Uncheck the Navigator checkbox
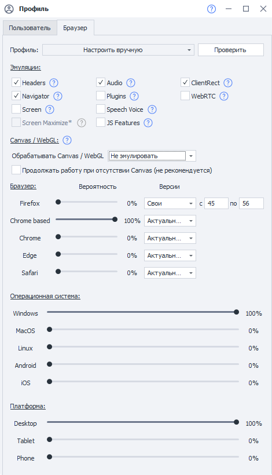This screenshot has height=475, width=272. [16, 96]
